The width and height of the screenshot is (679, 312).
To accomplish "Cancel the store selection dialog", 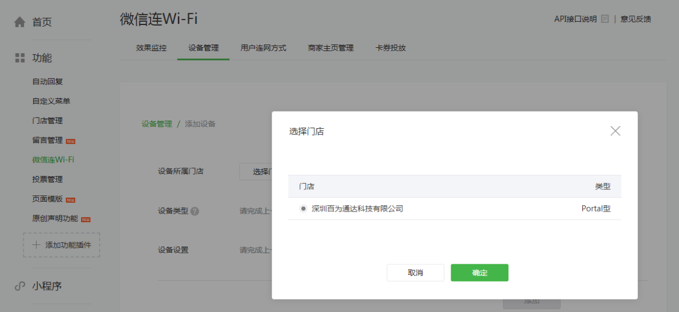I will 416,273.
